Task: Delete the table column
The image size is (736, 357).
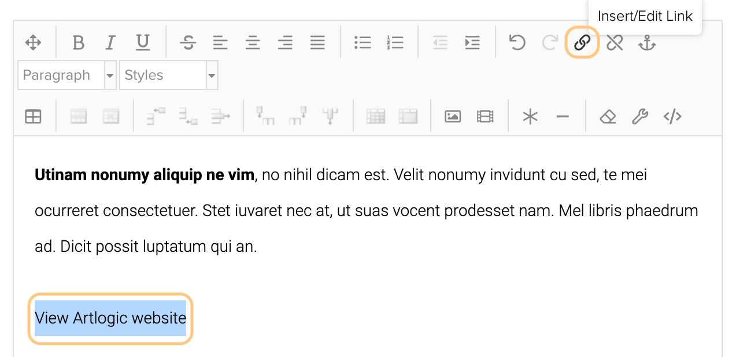Action: [330, 117]
